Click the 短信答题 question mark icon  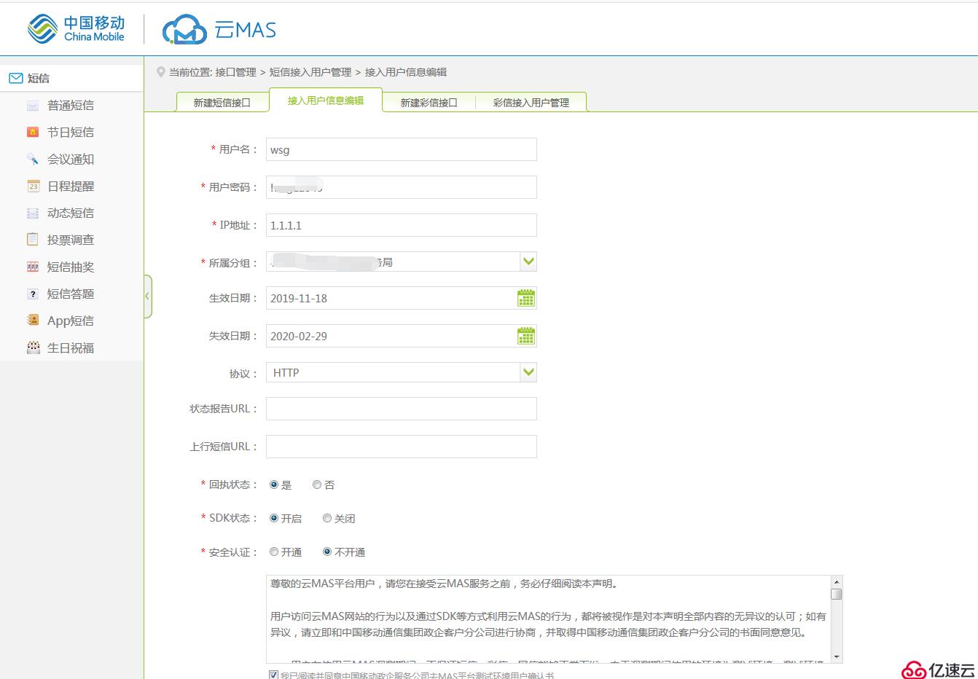point(33,294)
